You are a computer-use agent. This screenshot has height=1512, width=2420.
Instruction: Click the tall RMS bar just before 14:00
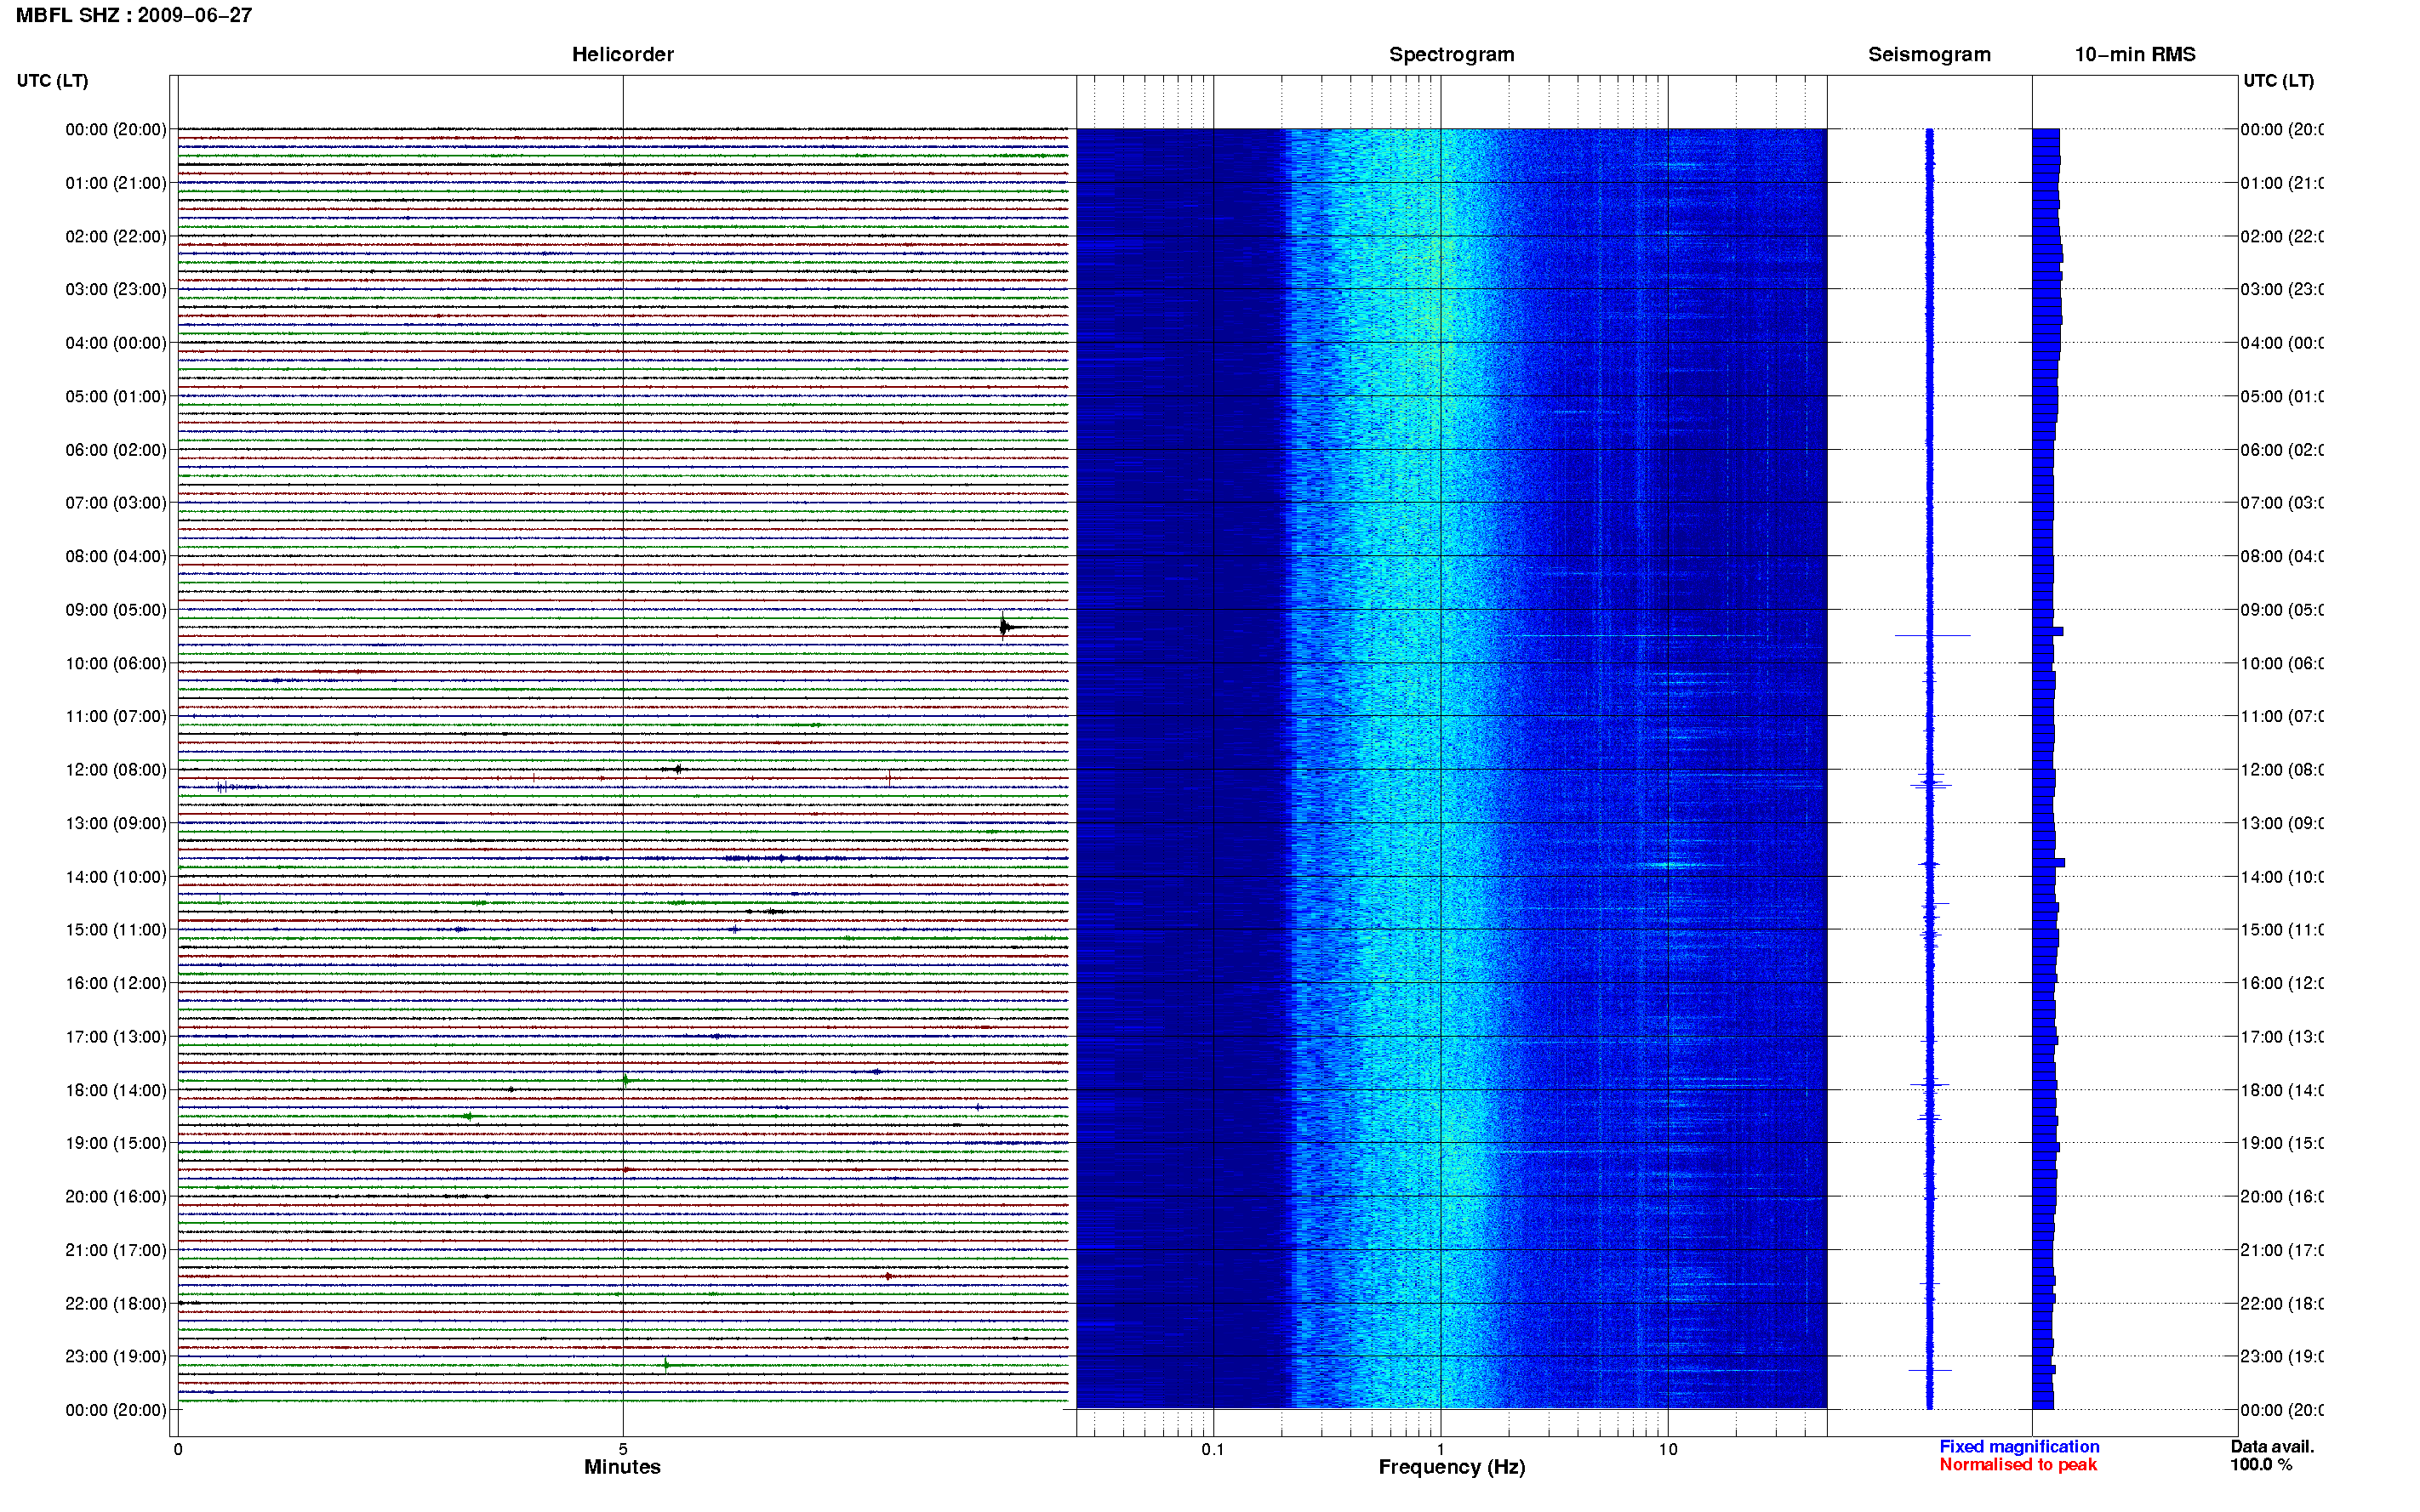(2048, 862)
